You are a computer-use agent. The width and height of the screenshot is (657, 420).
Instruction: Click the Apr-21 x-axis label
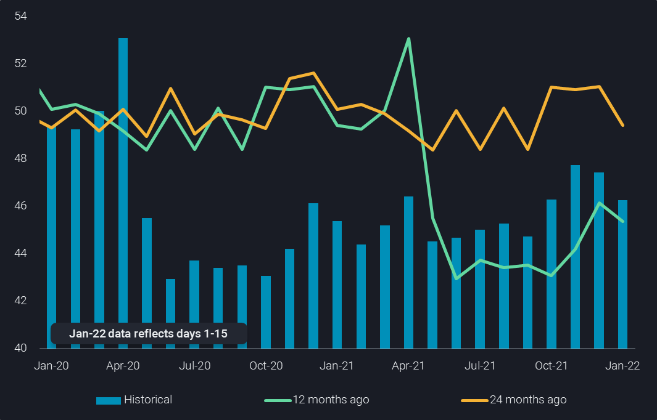(x=408, y=366)
